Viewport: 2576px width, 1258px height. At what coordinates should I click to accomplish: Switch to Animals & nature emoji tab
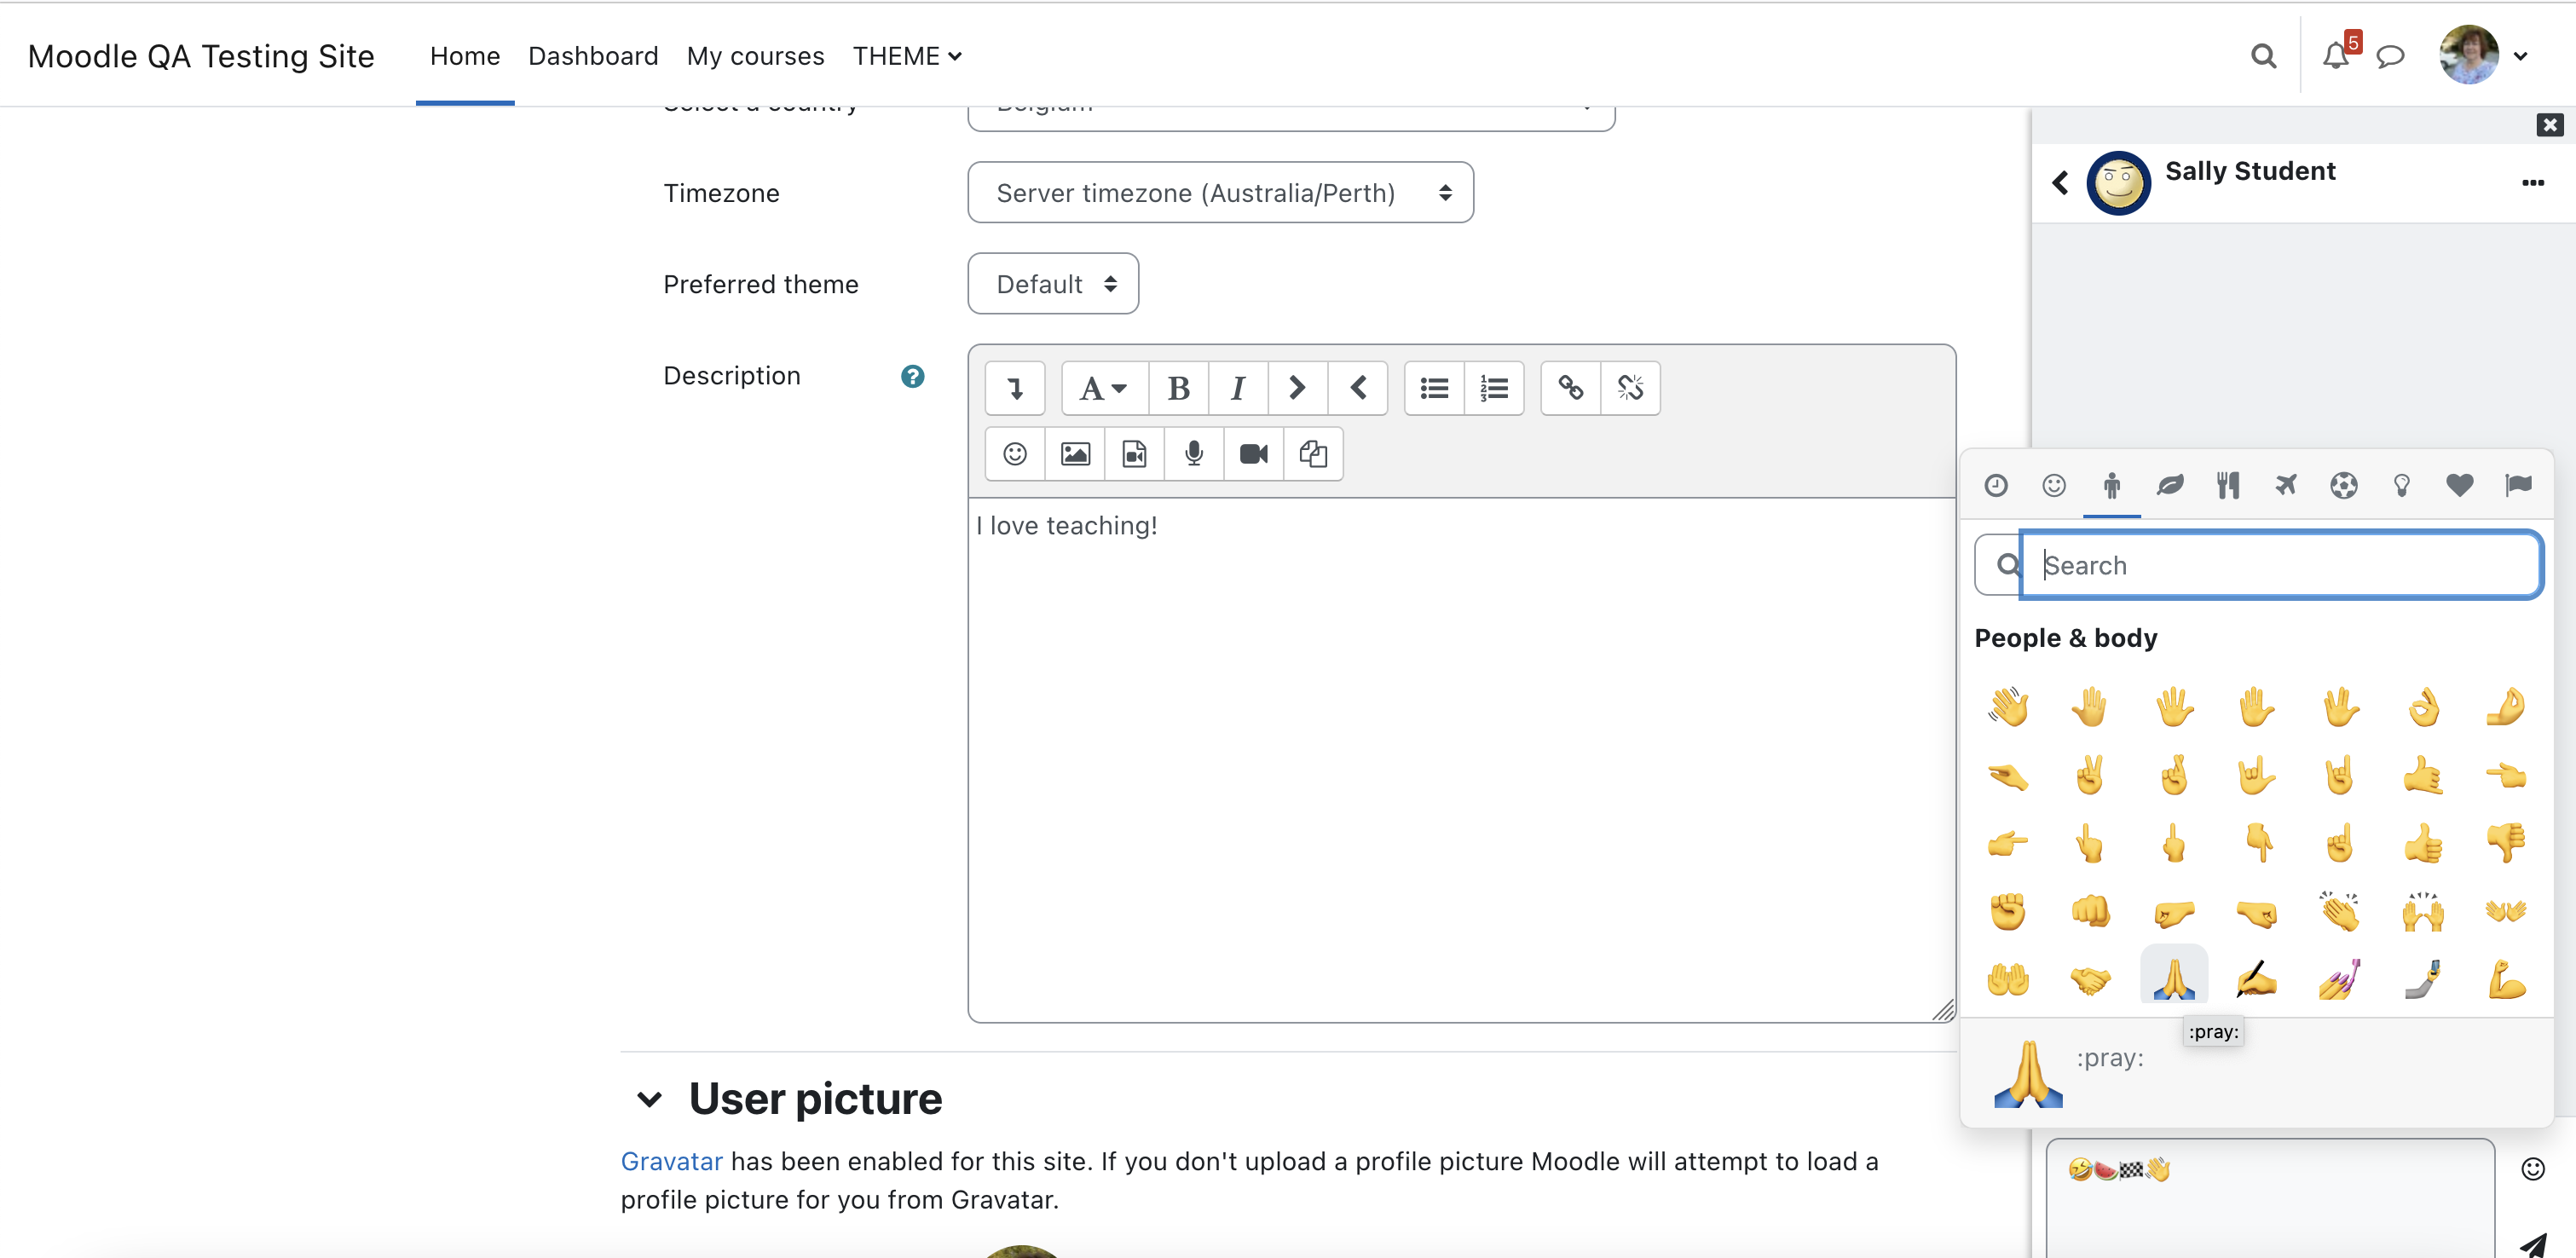coord(2170,485)
